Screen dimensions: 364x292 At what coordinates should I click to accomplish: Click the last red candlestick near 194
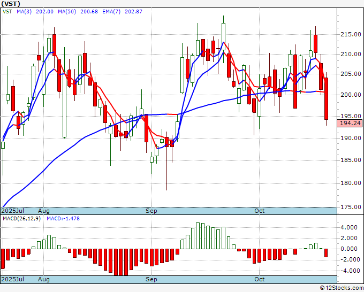(326, 98)
